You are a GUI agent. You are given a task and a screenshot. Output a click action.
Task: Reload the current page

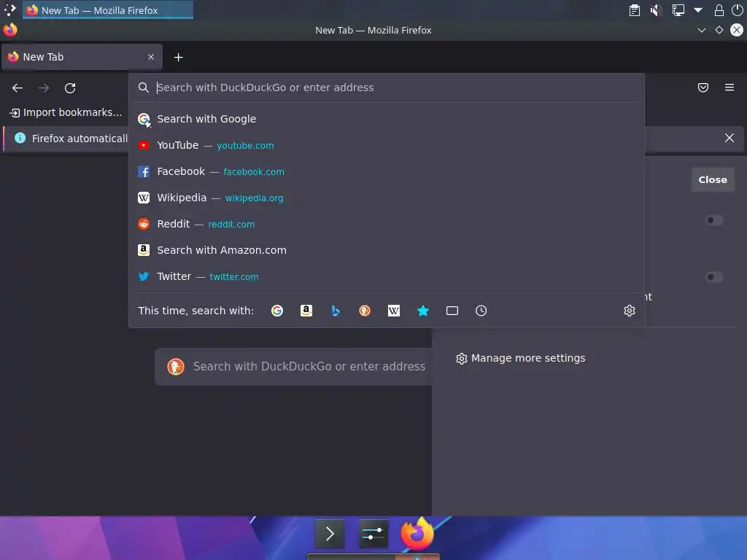[x=70, y=88]
